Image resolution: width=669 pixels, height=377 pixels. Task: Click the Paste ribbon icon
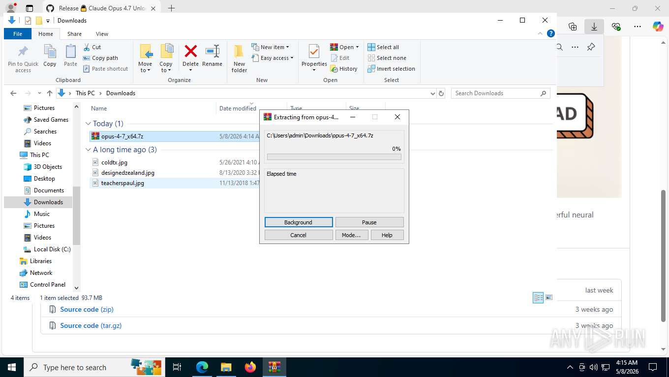(70, 52)
